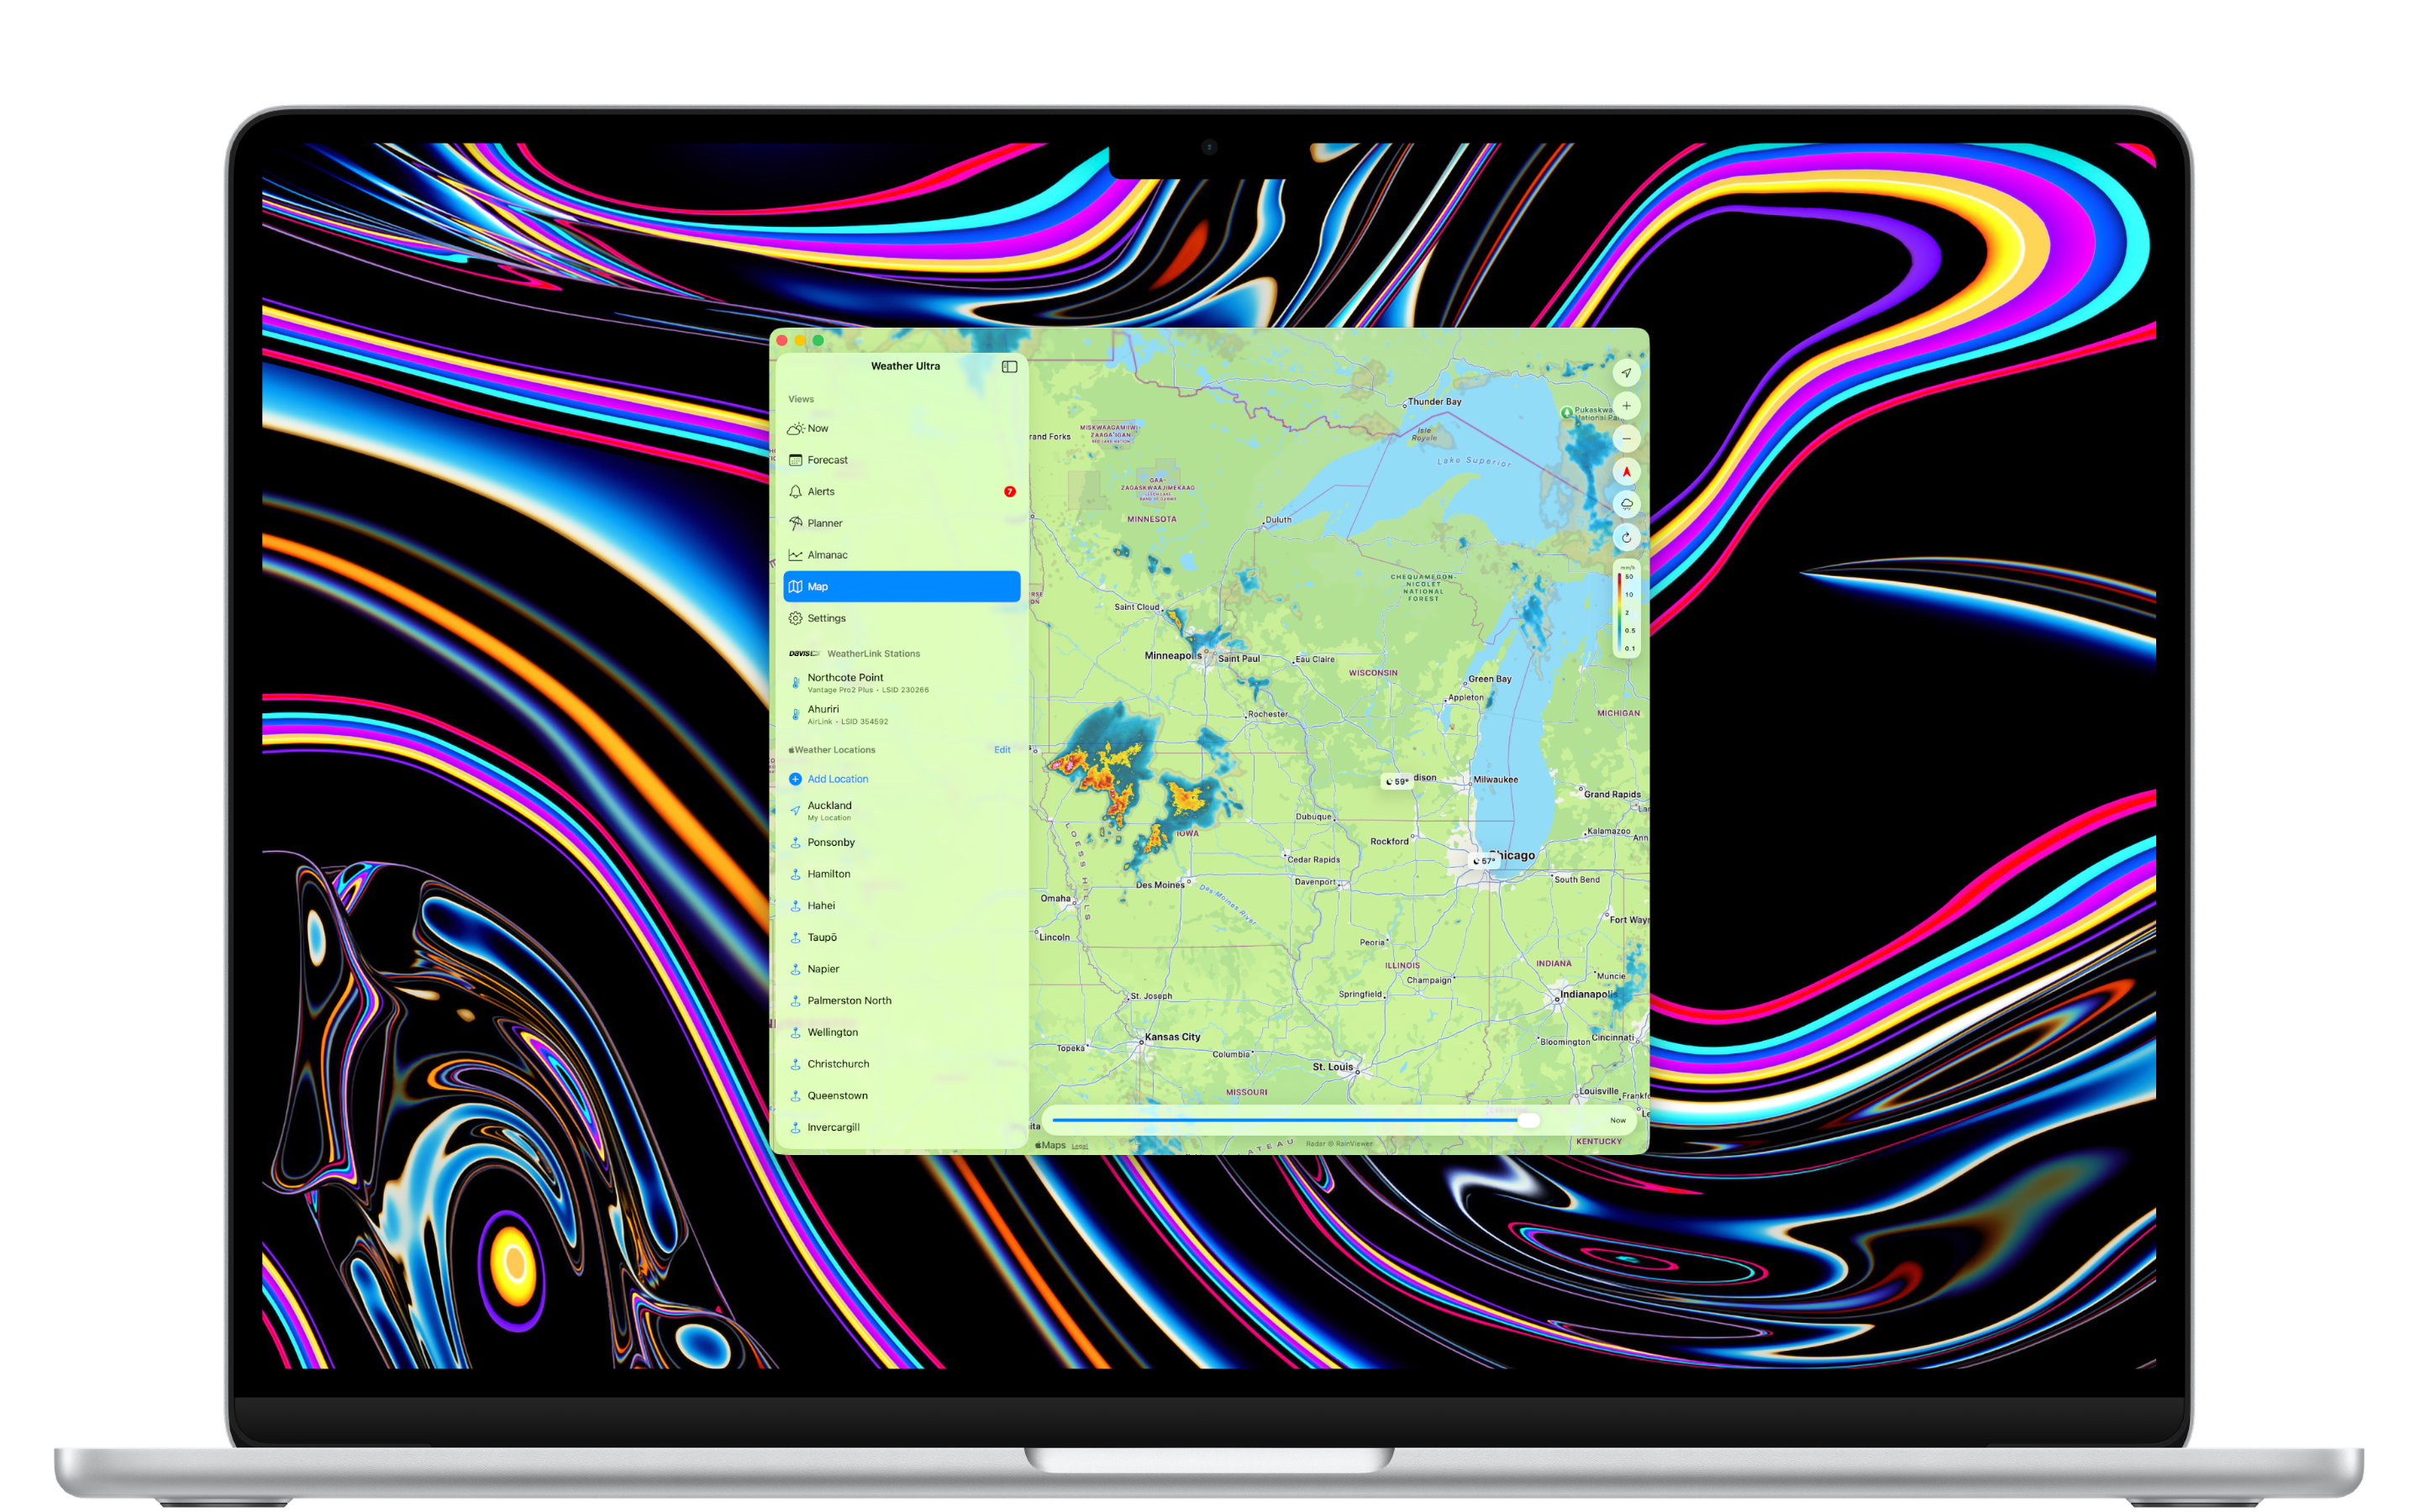The width and height of the screenshot is (2420, 1512).
Task: Open the Almanac view
Action: [x=901, y=555]
